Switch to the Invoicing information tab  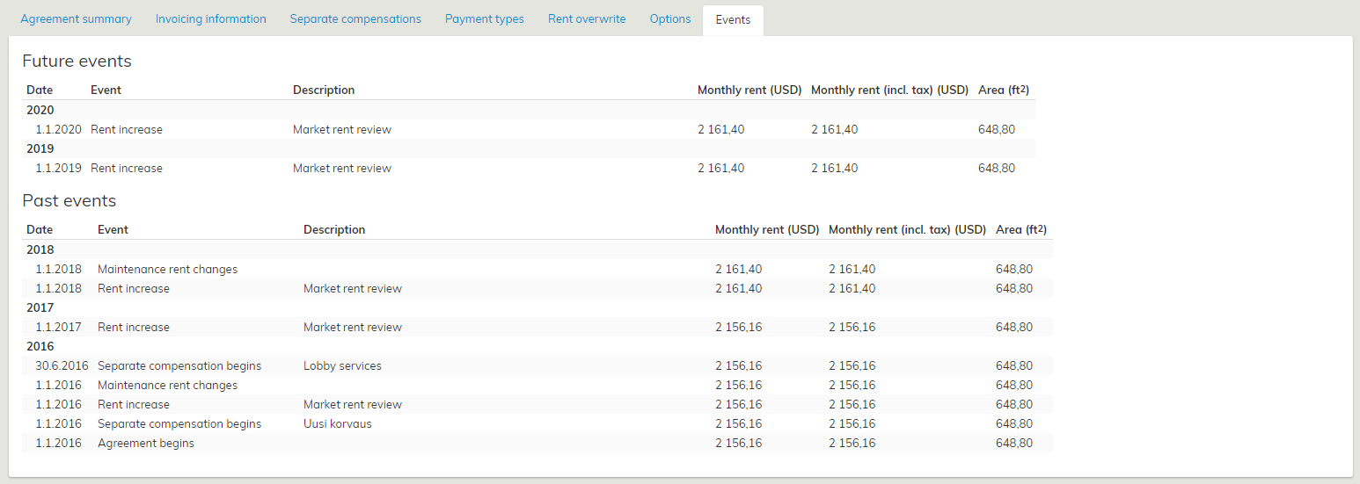point(210,19)
